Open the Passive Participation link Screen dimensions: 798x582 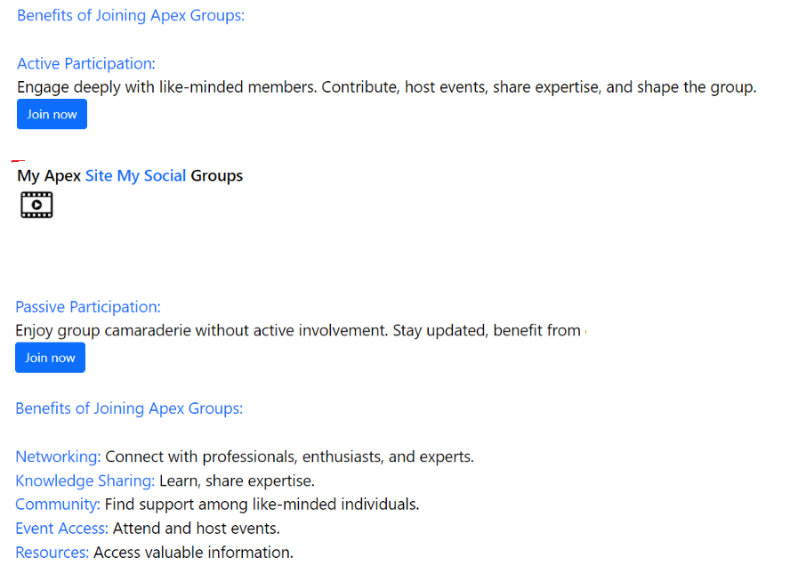coord(88,307)
